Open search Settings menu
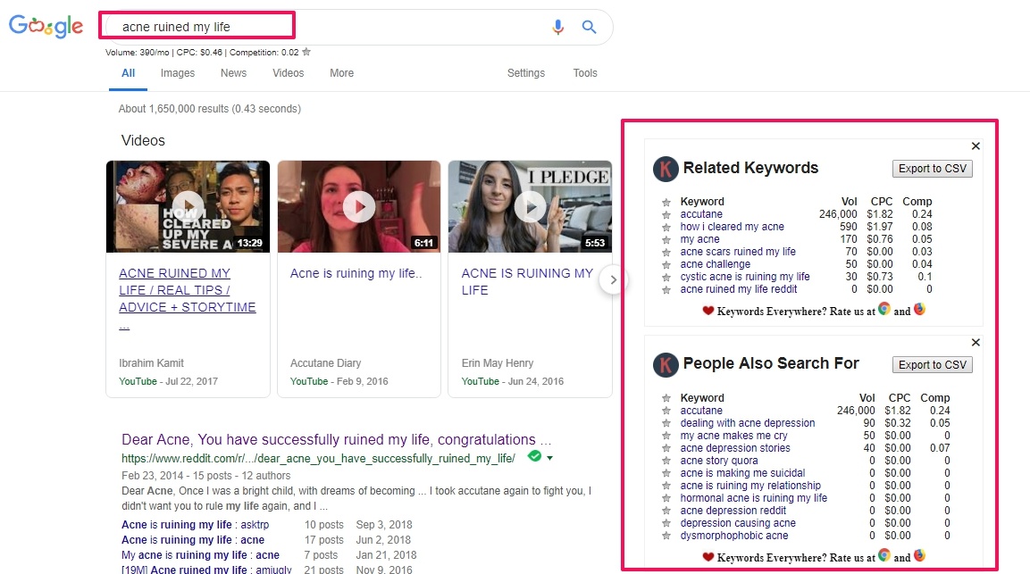The image size is (1030, 574). [x=525, y=73]
